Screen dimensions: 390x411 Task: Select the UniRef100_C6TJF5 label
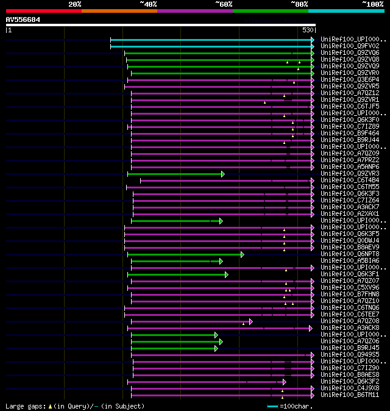pos(350,107)
